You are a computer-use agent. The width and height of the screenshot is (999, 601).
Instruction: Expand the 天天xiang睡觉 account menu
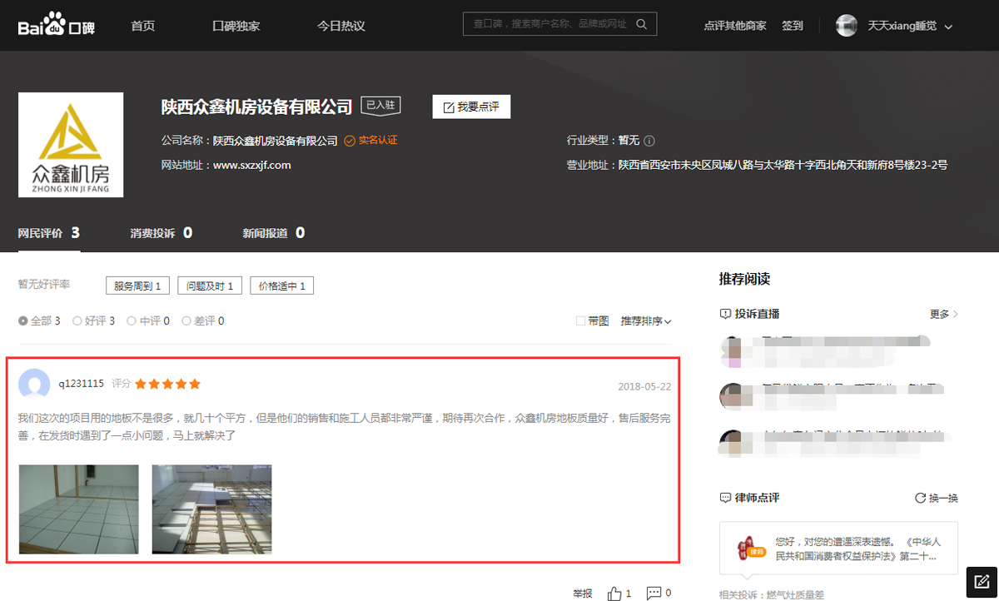coord(909,26)
